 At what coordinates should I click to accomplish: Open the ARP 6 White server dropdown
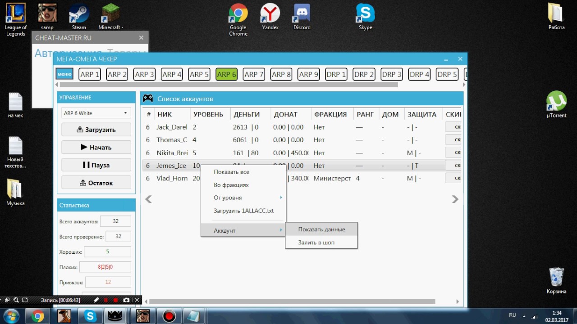click(96, 113)
